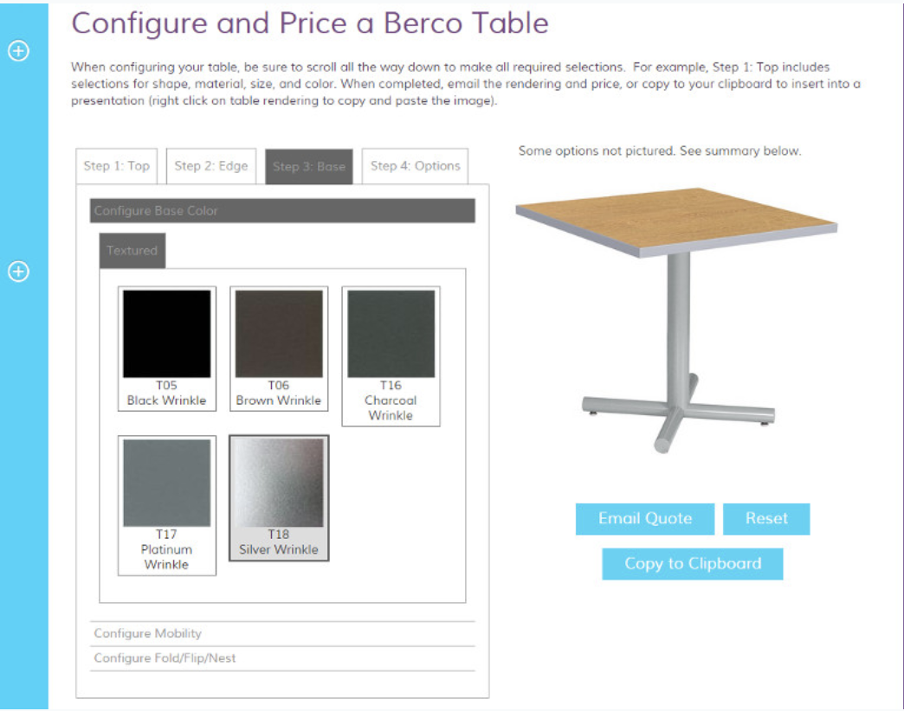Screen dimensions: 904x711
Task: Expand the Configure Mobility section
Action: point(282,633)
